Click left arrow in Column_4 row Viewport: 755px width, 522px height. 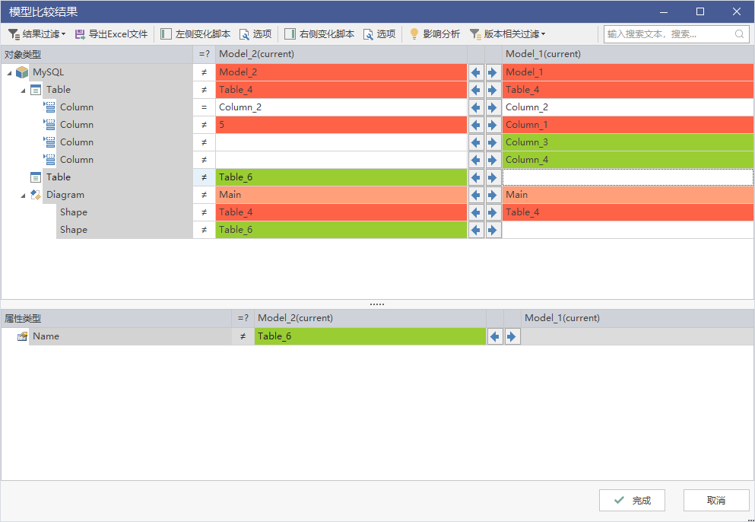(476, 160)
